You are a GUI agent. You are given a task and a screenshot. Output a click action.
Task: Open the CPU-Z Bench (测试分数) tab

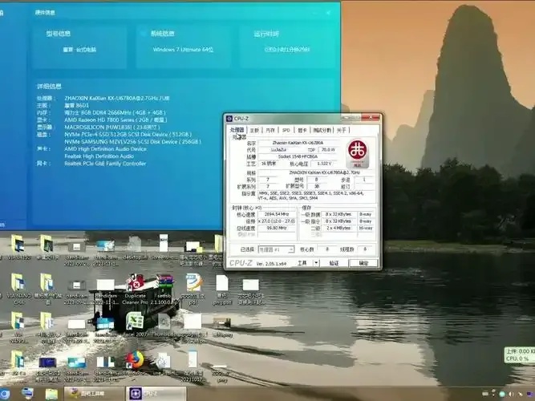tap(322, 130)
